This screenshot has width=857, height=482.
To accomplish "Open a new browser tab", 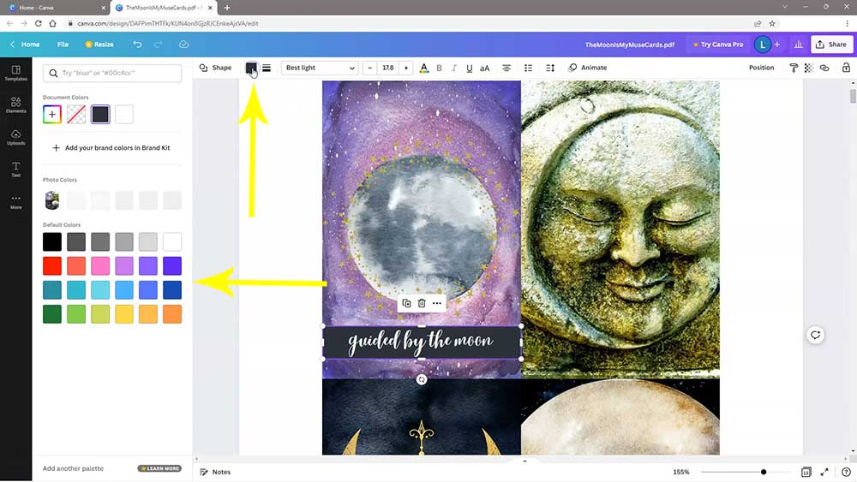I will click(x=227, y=8).
